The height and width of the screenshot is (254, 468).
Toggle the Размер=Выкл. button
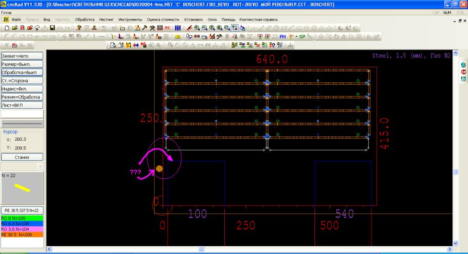tap(22, 64)
